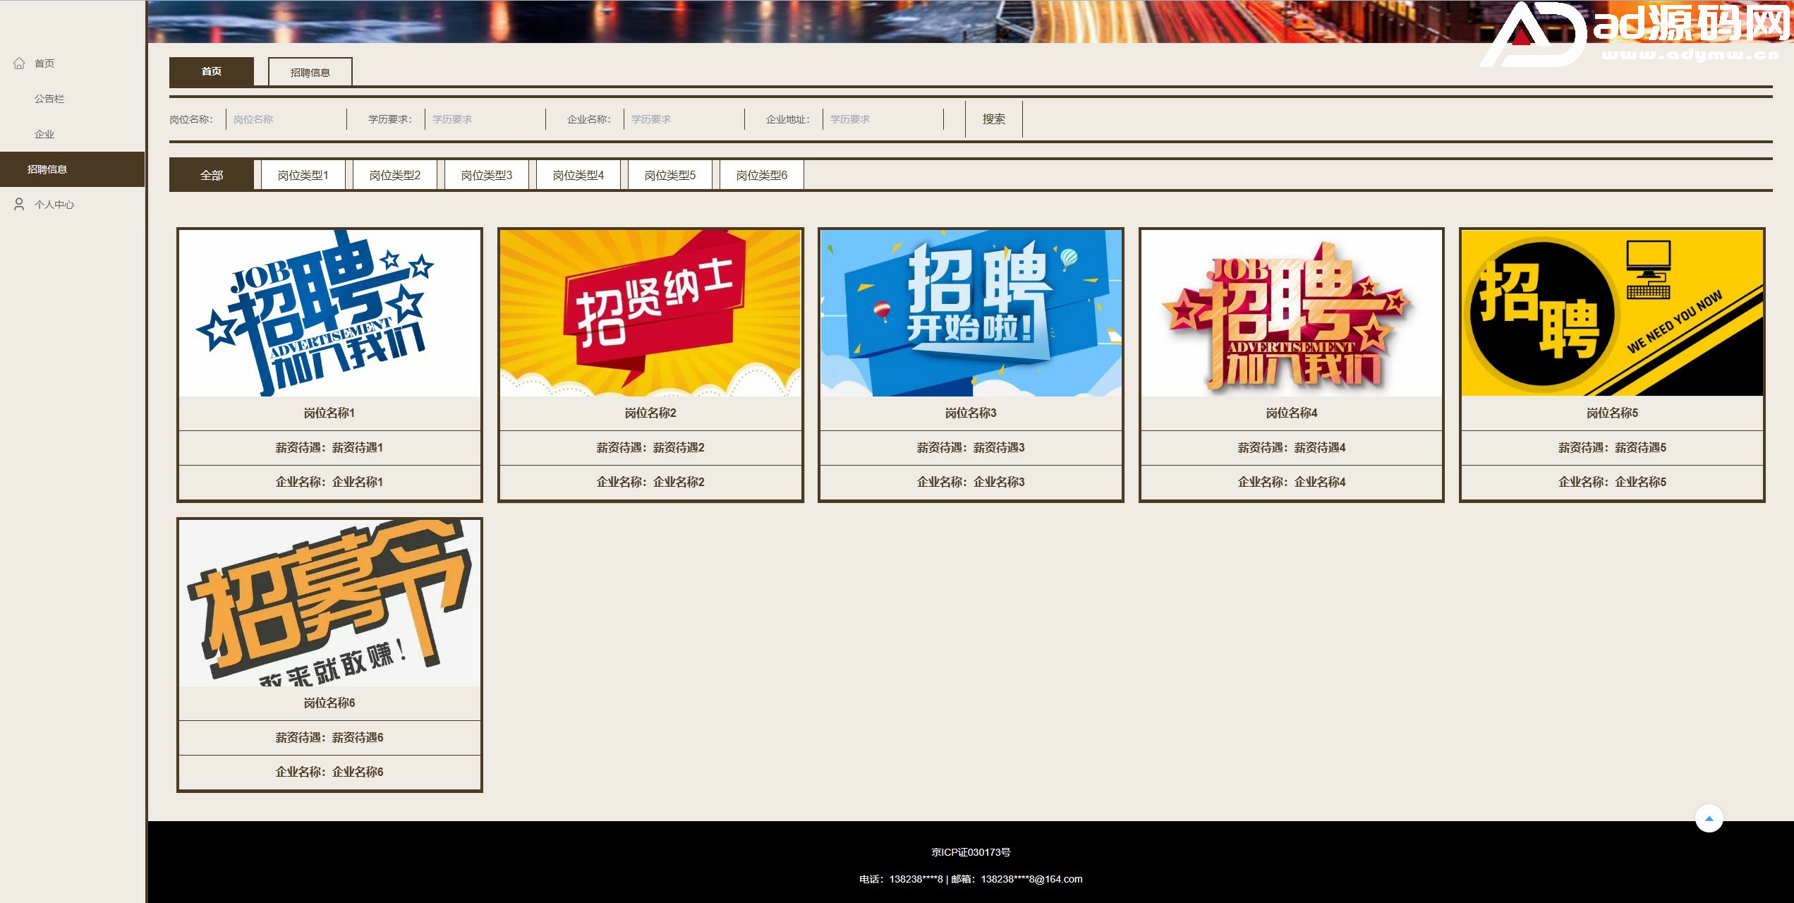Screen dimensions: 1794x903
Task: Filter by 岗位类型3
Action: tap(486, 175)
